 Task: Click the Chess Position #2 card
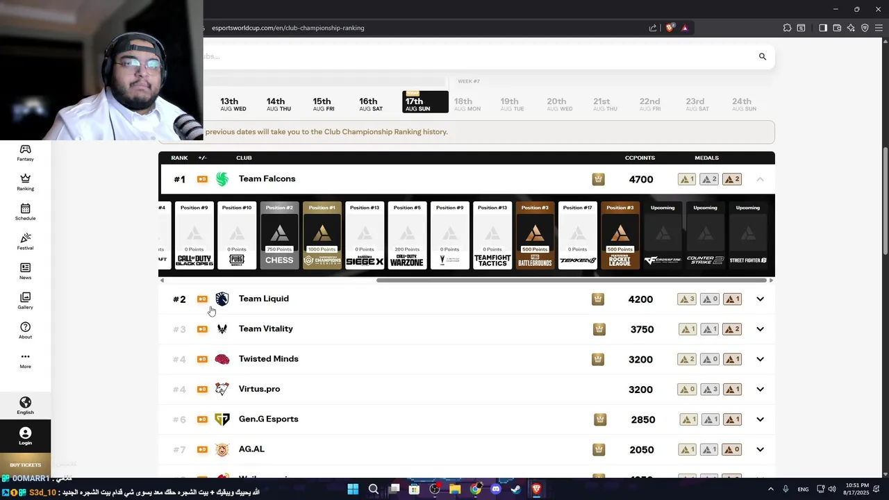coord(279,235)
